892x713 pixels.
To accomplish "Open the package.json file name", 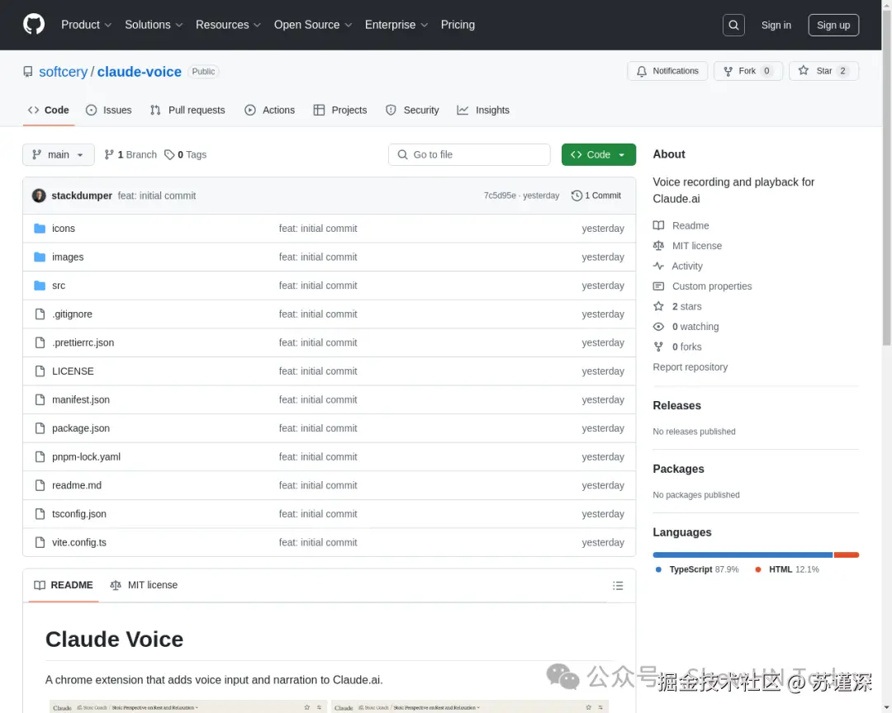I will (81, 428).
